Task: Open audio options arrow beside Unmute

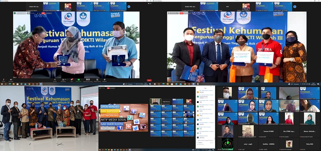Action: click(6, 80)
